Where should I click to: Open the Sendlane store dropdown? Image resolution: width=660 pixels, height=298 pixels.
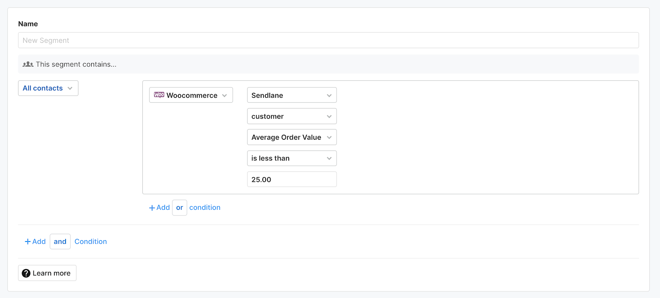pos(291,95)
